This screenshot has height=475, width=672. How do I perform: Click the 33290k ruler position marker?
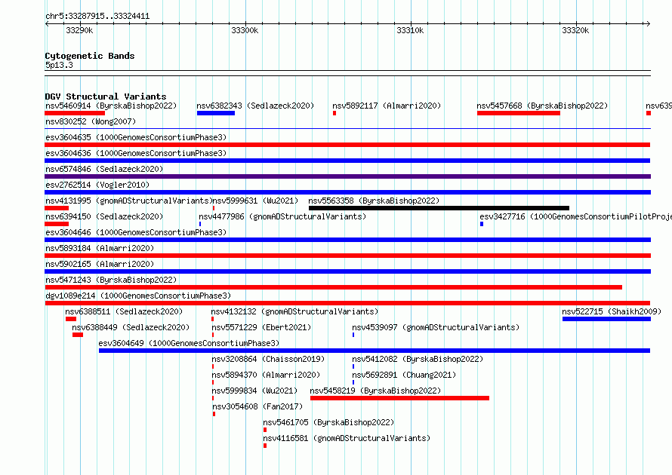coord(79,30)
